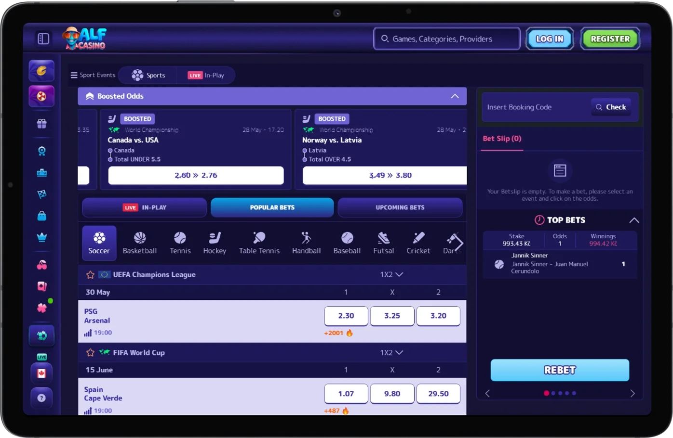Select PSG win odds 2.30
The image size is (673, 438).
[346, 316]
